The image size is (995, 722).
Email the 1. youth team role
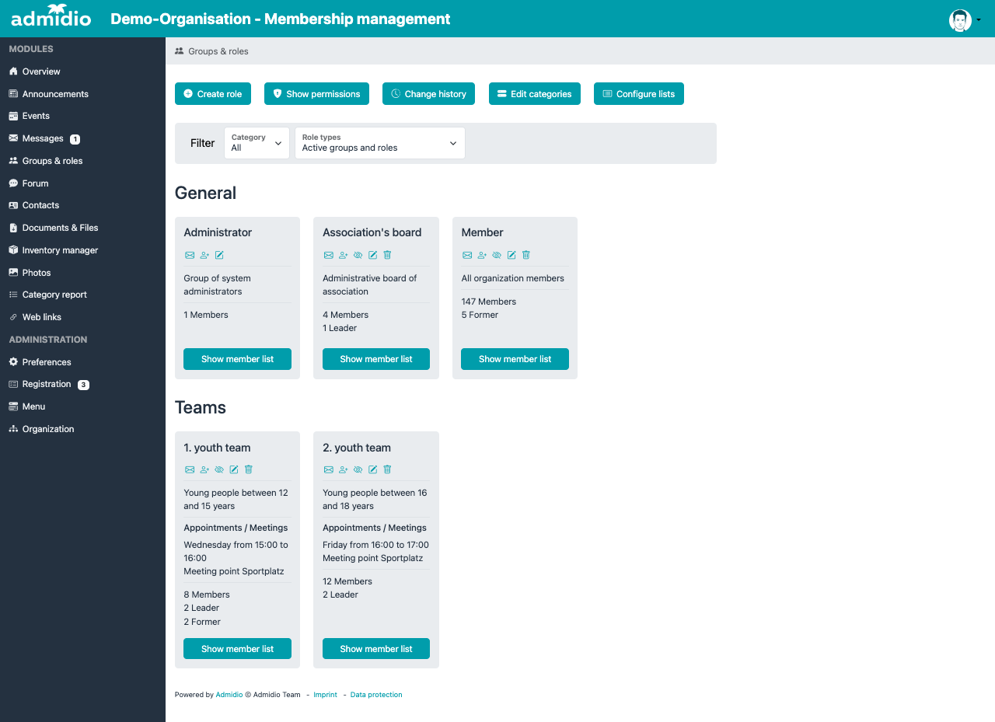tap(190, 469)
